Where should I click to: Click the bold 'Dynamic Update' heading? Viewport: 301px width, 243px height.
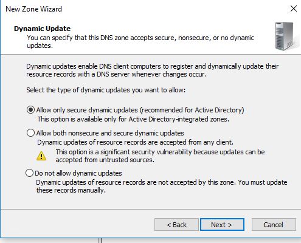pyautogui.click(x=42, y=29)
